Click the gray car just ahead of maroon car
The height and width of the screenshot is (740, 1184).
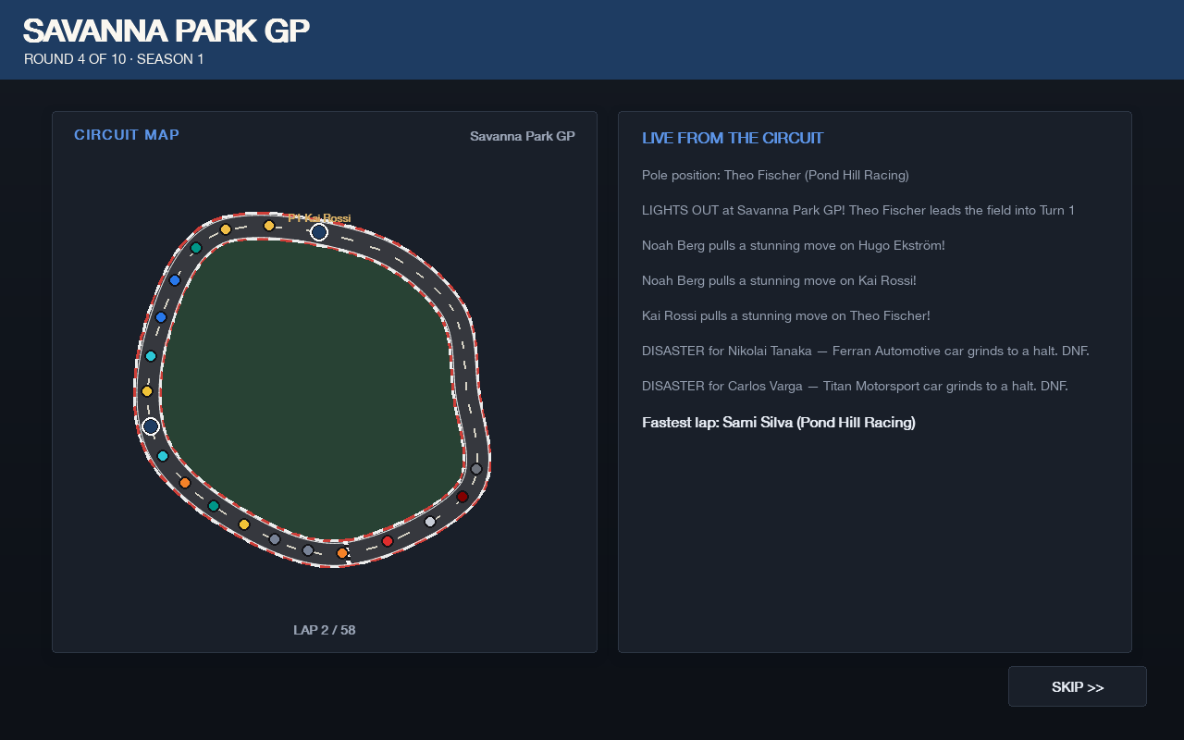pyautogui.click(x=476, y=469)
